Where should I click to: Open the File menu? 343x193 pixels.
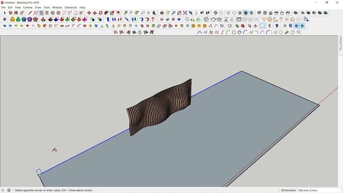(x=3, y=8)
